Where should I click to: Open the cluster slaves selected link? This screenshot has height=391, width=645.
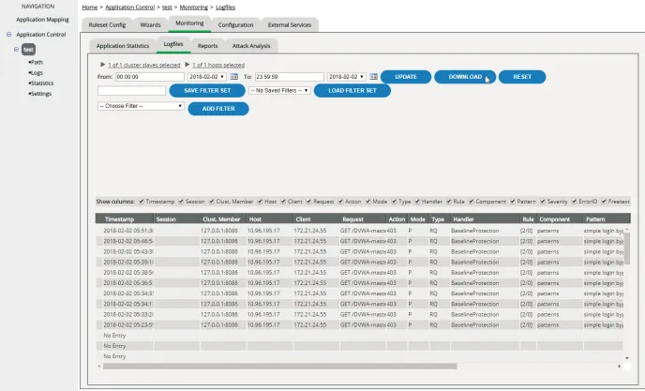(144, 65)
